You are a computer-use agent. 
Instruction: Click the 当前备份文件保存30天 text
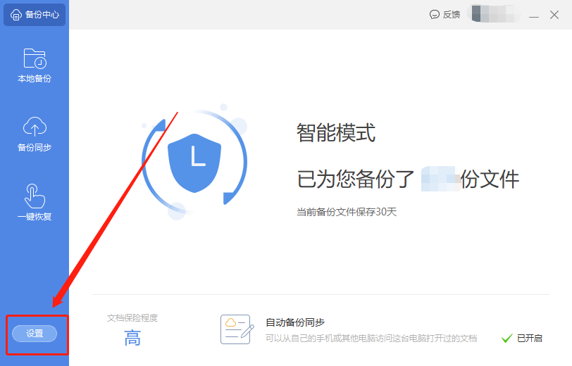pyautogui.click(x=347, y=212)
